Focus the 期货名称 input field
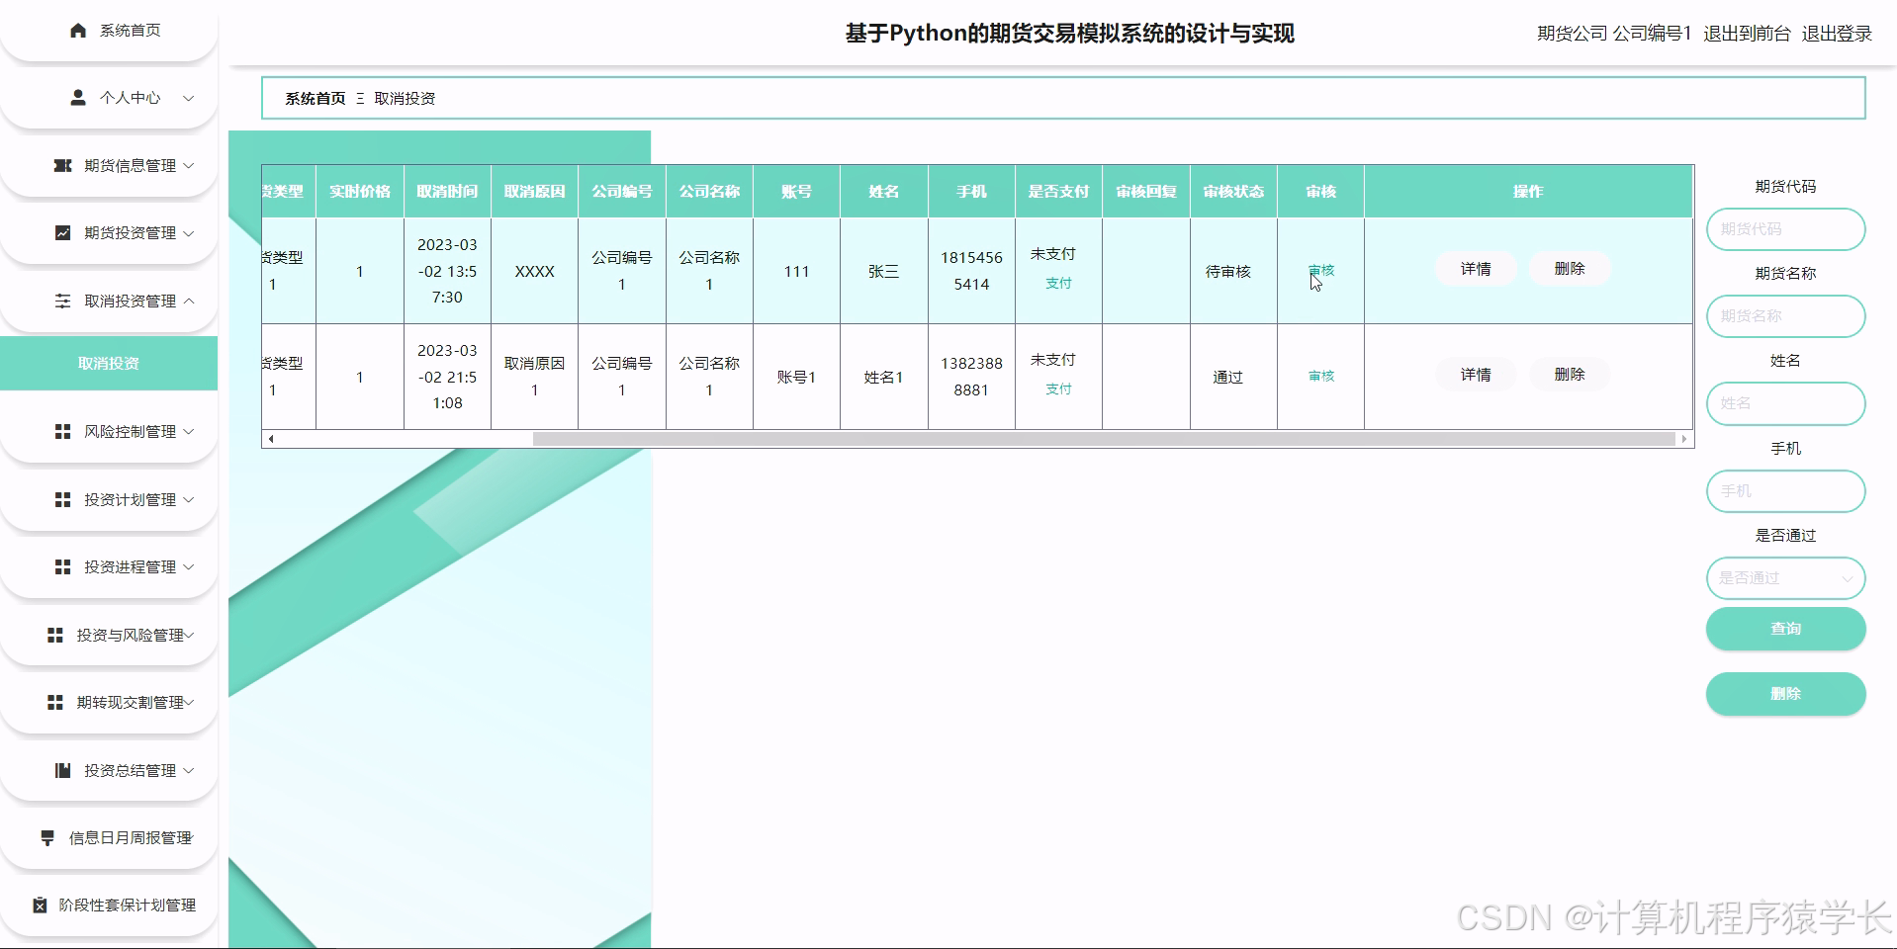This screenshot has width=1897, height=949. 1785,316
